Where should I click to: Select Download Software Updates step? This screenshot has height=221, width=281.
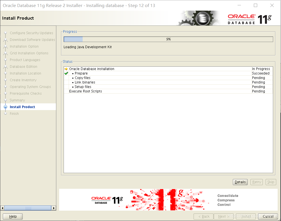32,39
